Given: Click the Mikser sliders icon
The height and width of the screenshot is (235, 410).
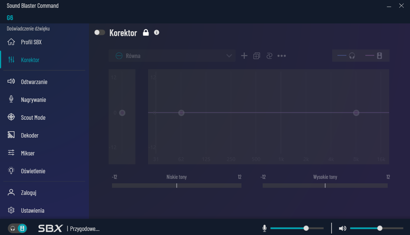Looking at the screenshot, I should (11, 152).
